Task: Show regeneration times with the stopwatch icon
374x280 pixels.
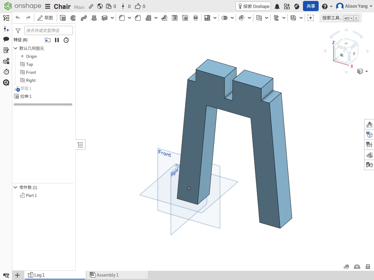Action: coord(66,40)
